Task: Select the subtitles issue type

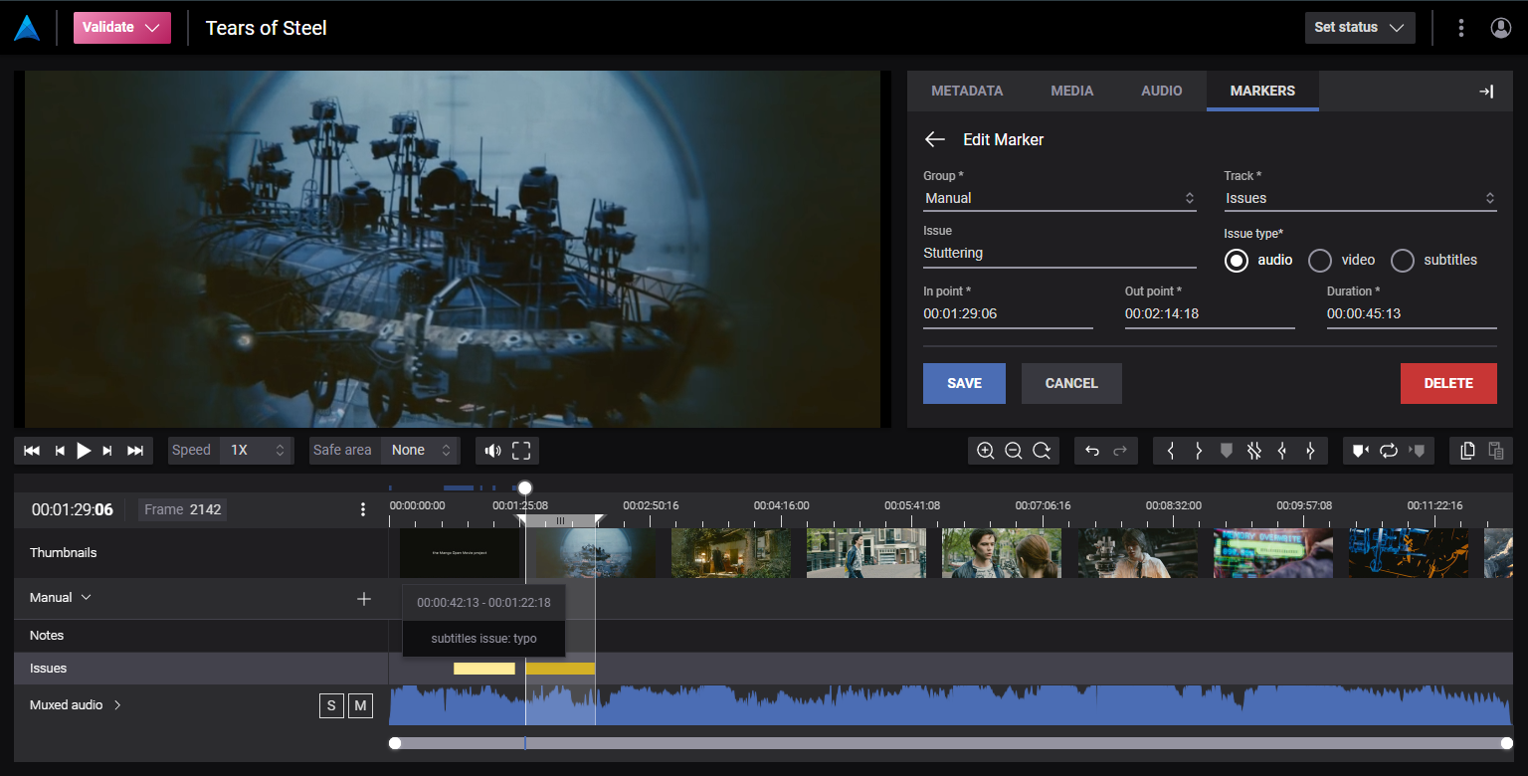Action: click(1402, 261)
